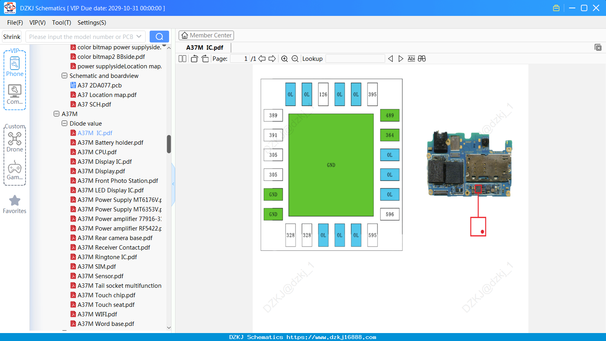Image resolution: width=606 pixels, height=341 pixels.
Task: Click the pin labeled 364
Action: click(x=390, y=135)
